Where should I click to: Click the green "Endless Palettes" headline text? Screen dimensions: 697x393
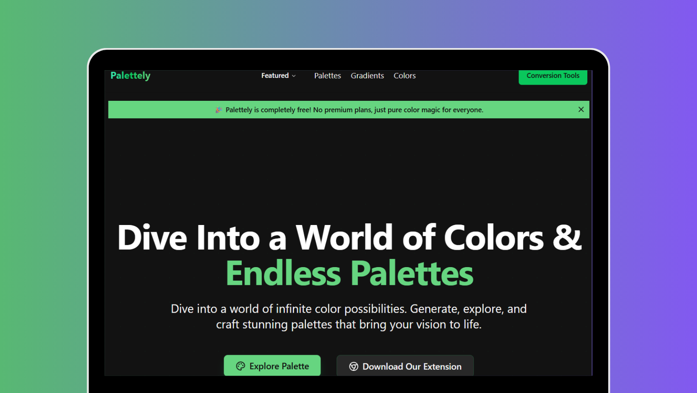349,273
